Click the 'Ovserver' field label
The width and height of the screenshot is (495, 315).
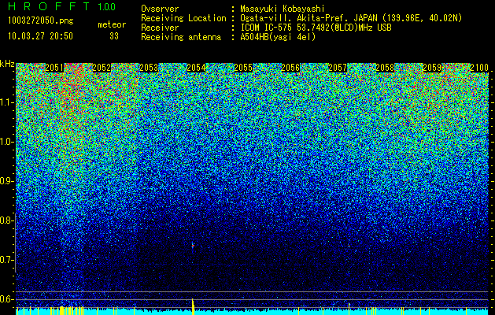160,9
